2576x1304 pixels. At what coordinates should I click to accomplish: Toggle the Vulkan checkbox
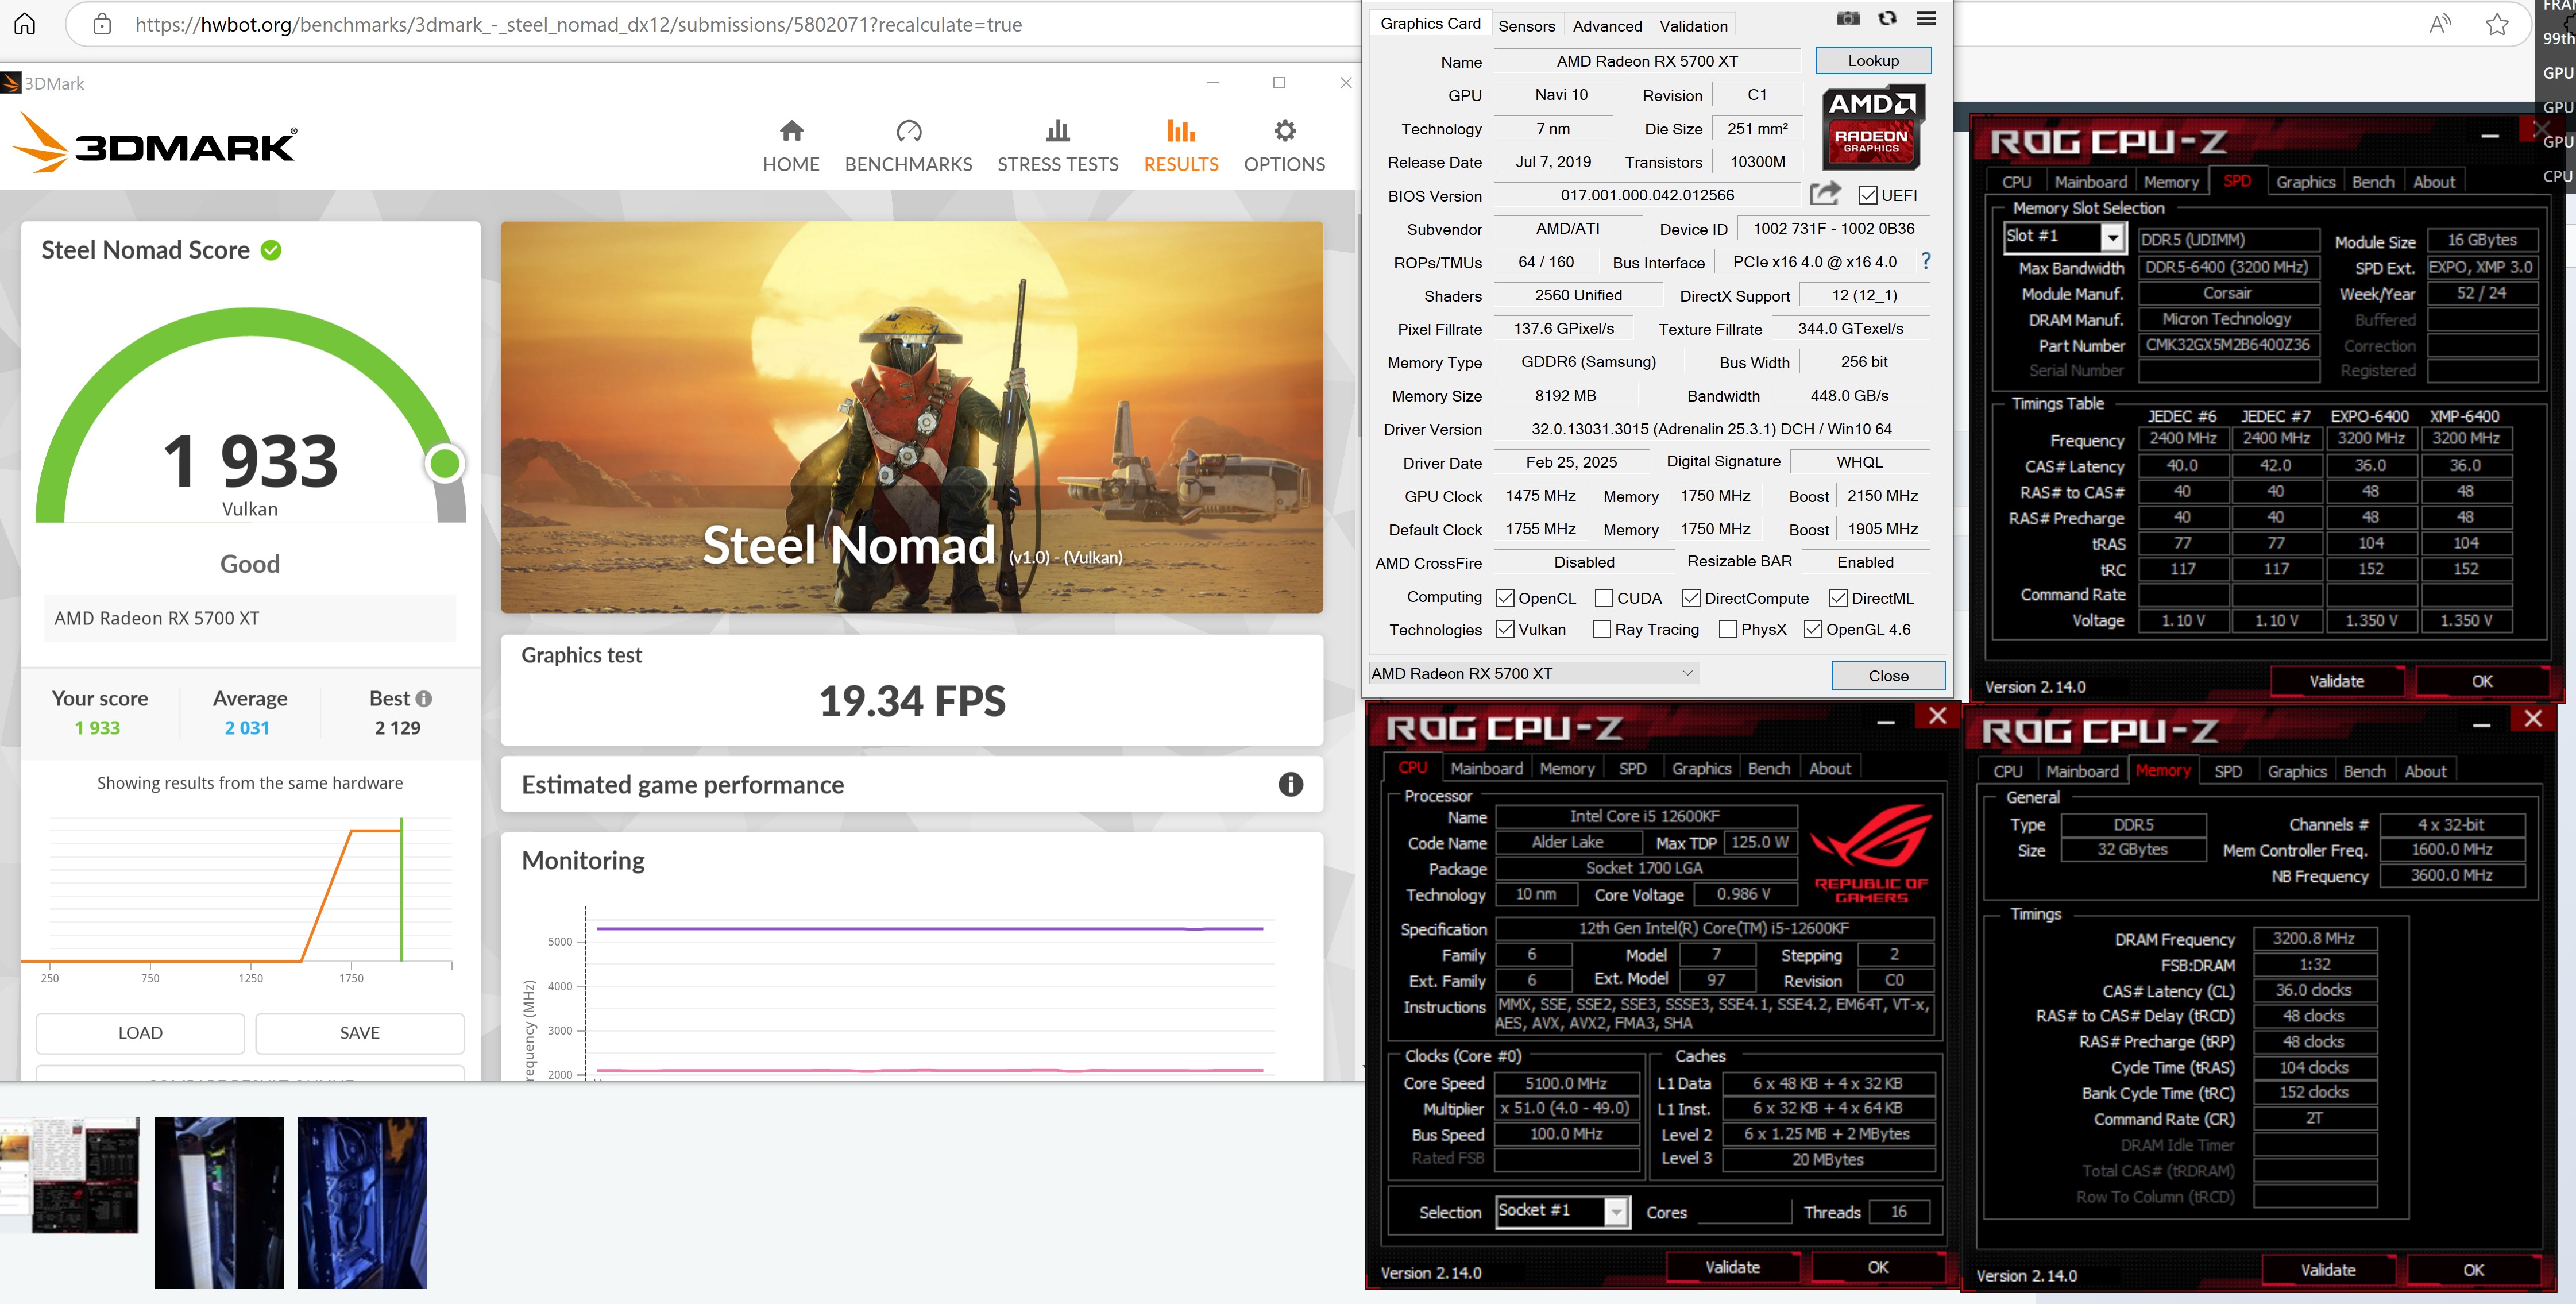pos(1505,629)
